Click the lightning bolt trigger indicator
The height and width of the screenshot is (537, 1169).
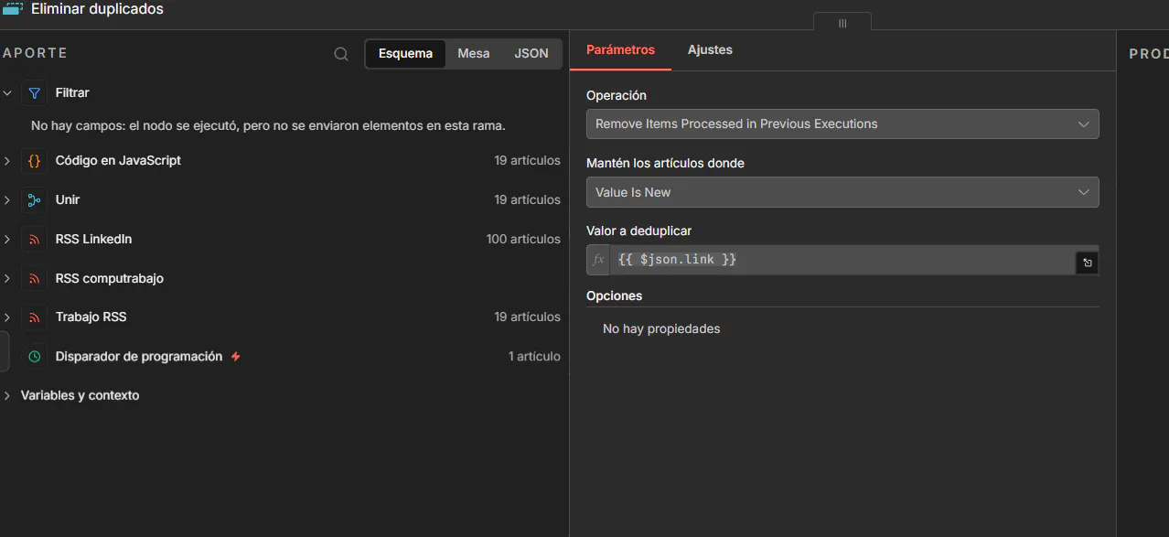235,357
